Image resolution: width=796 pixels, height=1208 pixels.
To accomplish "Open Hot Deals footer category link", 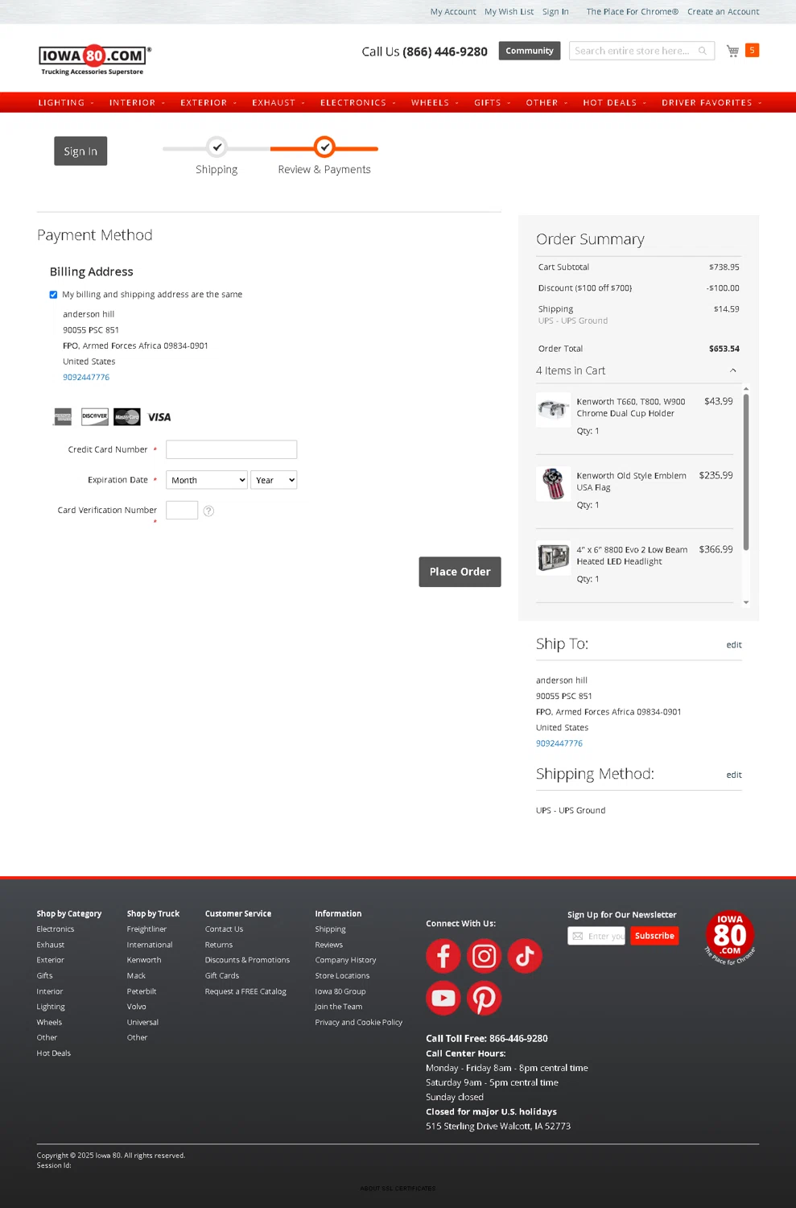I will (54, 1053).
